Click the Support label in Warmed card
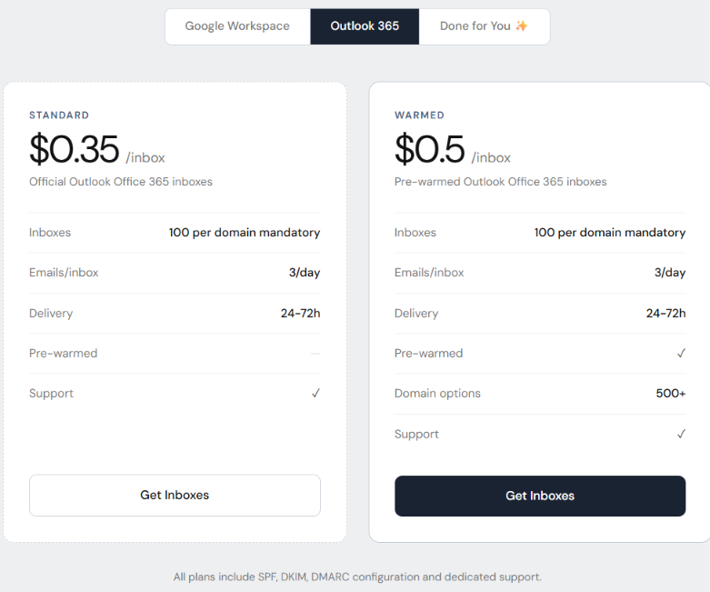This screenshot has width=710, height=592. pyautogui.click(x=416, y=435)
